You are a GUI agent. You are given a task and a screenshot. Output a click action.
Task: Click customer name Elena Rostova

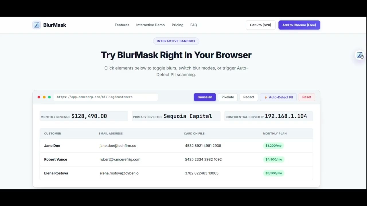coord(56,173)
